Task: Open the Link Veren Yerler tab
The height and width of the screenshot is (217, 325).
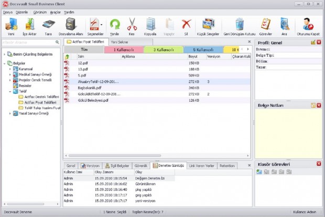Action: click(x=202, y=166)
